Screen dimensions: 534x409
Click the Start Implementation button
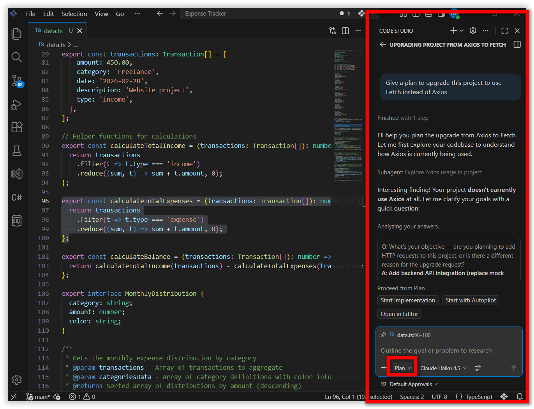(408, 300)
